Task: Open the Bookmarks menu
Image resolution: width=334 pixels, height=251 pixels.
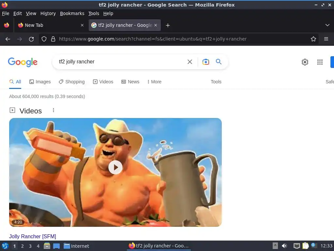Action: pyautogui.click(x=72, y=13)
